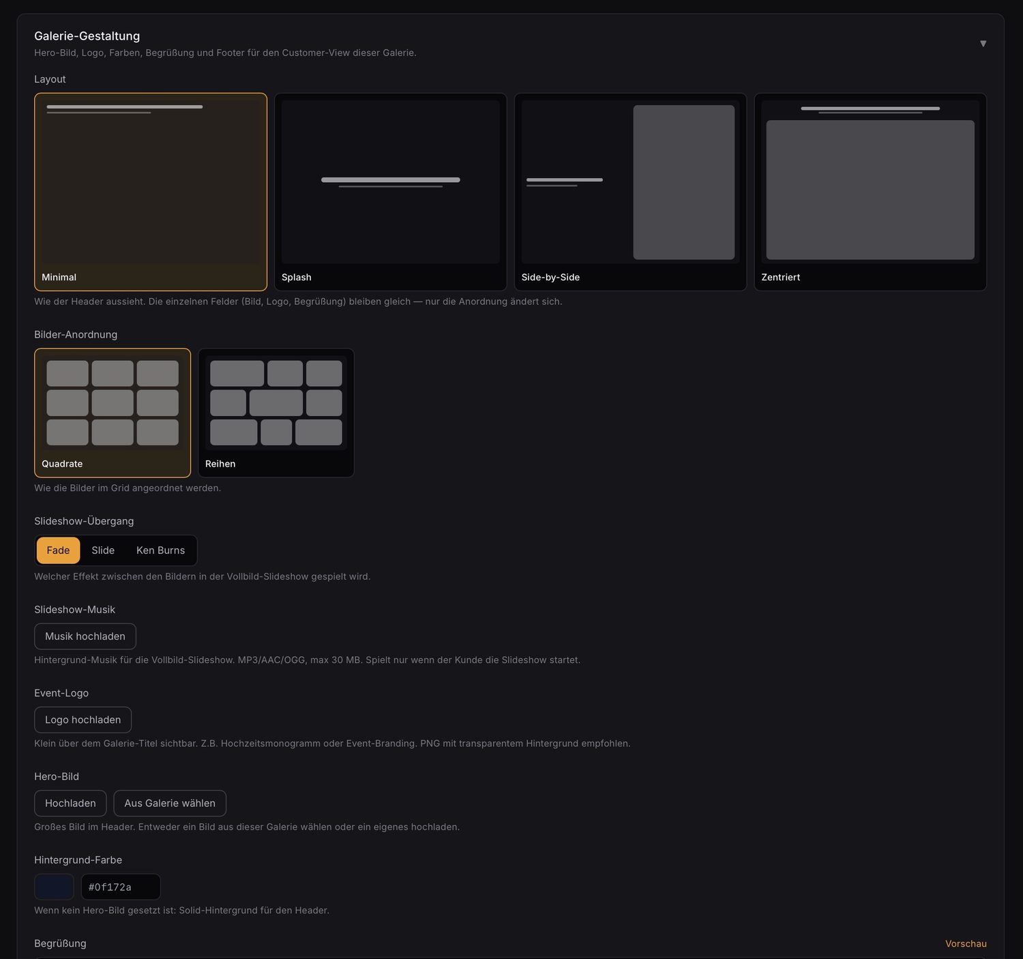
Task: Click Musik hochladen button
Action: tap(85, 636)
